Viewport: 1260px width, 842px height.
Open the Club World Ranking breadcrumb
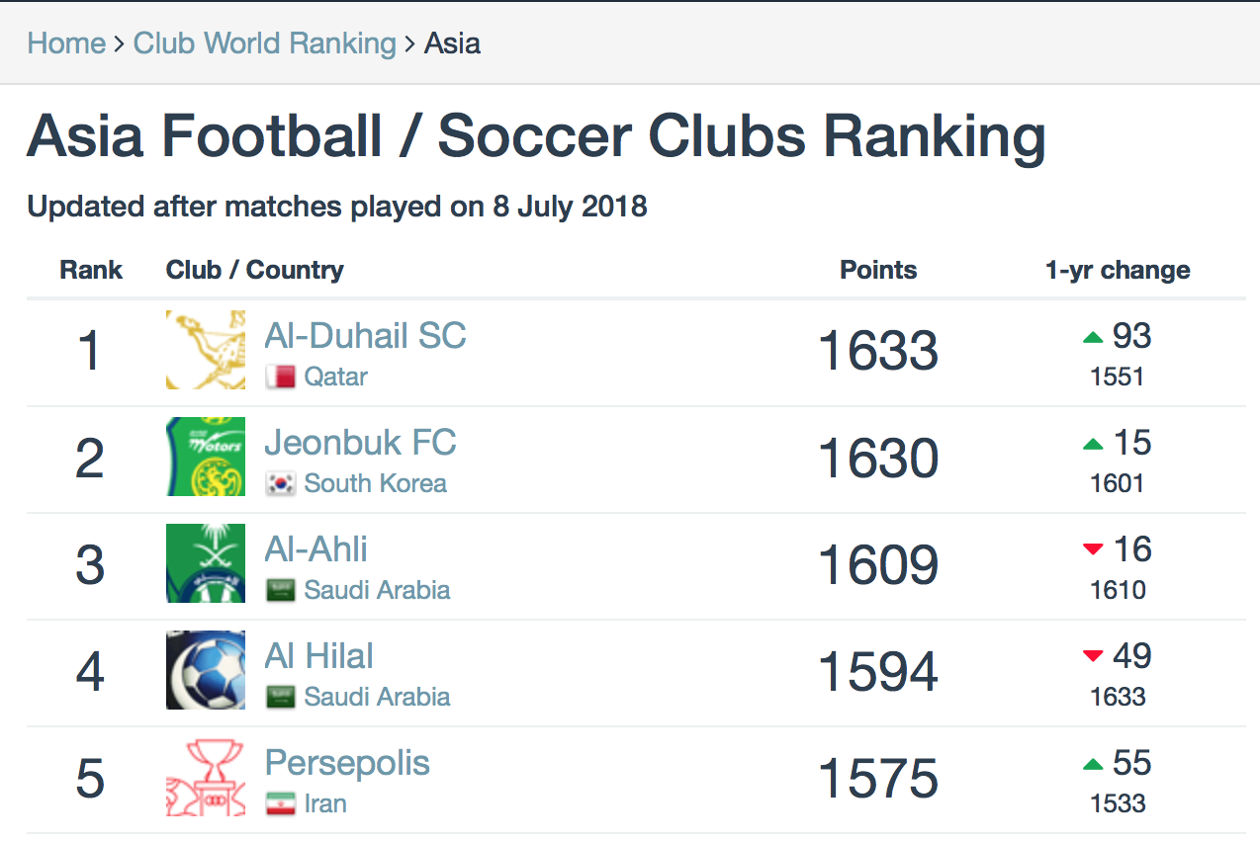point(264,43)
